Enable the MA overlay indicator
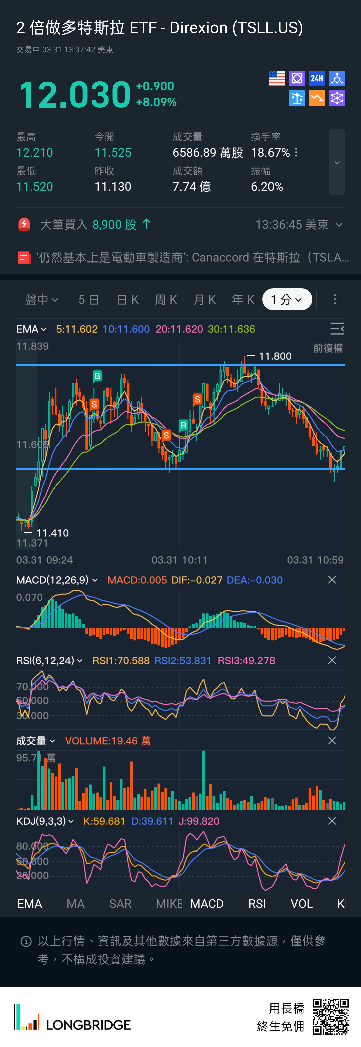The height and width of the screenshot is (1047, 361). point(75,903)
